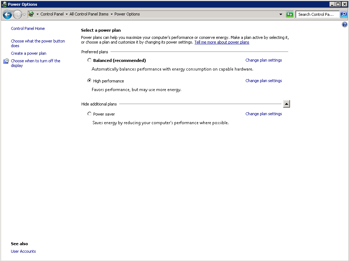This screenshot has width=349, height=261.
Task: Select the Power saver plan
Action: 90,114
